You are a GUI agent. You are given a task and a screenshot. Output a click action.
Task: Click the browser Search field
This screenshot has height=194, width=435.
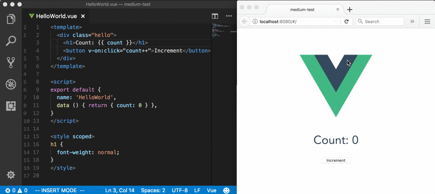tap(380, 22)
